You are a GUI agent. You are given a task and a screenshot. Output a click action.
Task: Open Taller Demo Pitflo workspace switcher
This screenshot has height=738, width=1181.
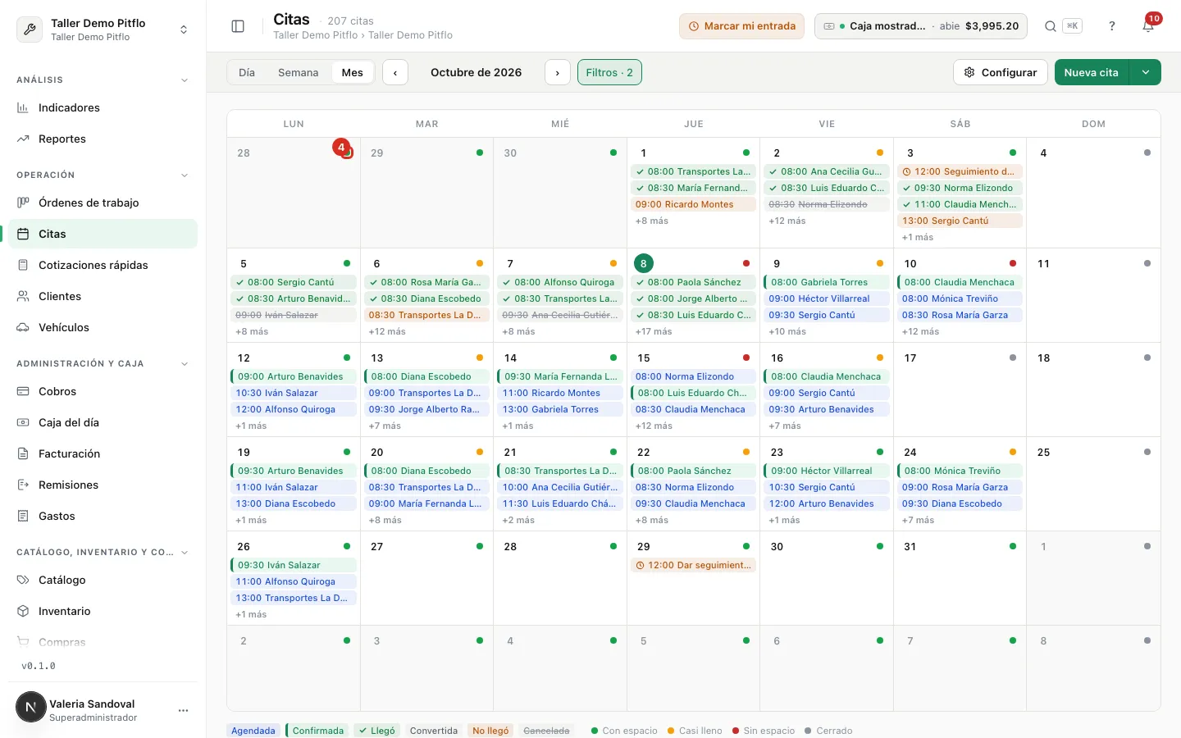[x=103, y=30]
